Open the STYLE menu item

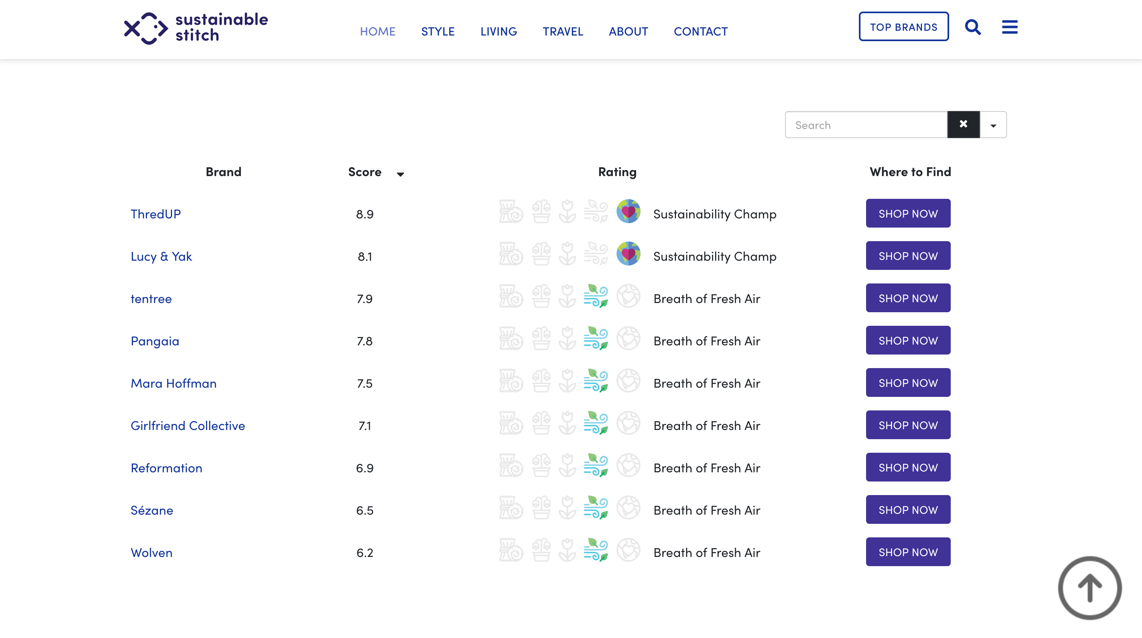(438, 32)
